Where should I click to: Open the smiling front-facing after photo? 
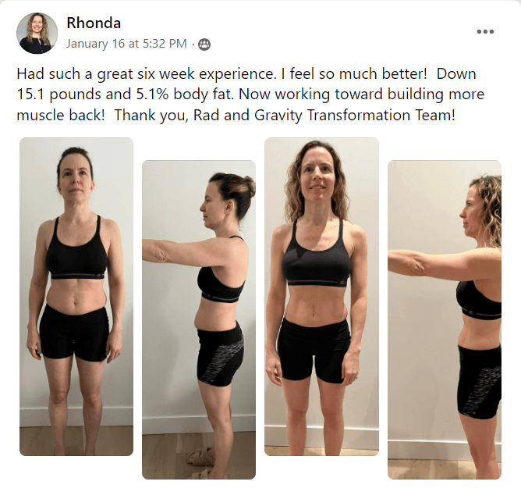coord(321,297)
